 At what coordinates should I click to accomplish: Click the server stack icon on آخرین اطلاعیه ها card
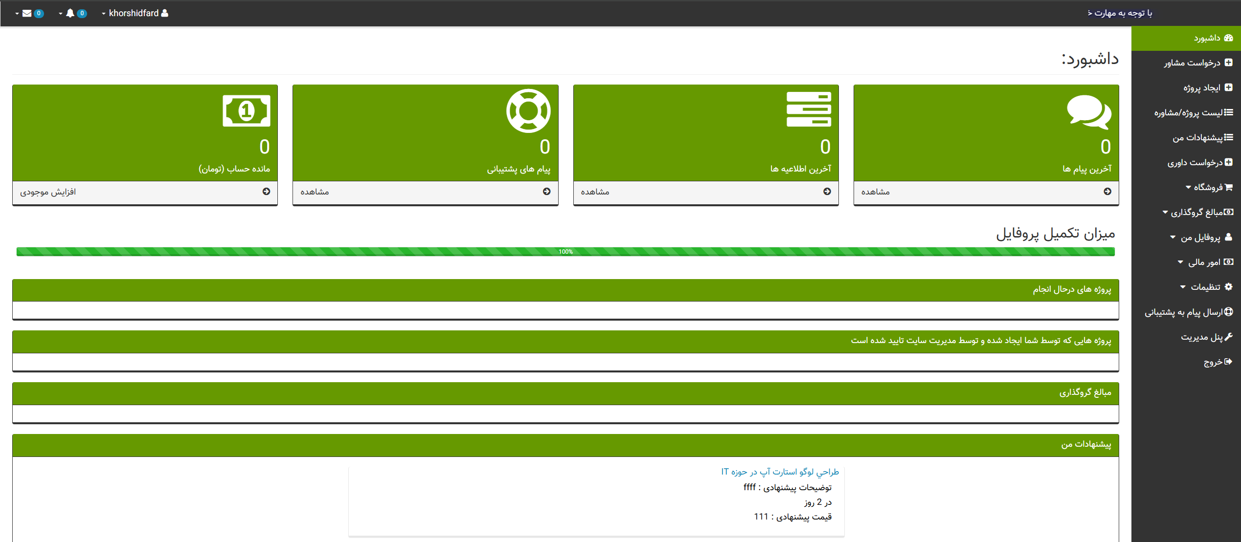pos(809,109)
